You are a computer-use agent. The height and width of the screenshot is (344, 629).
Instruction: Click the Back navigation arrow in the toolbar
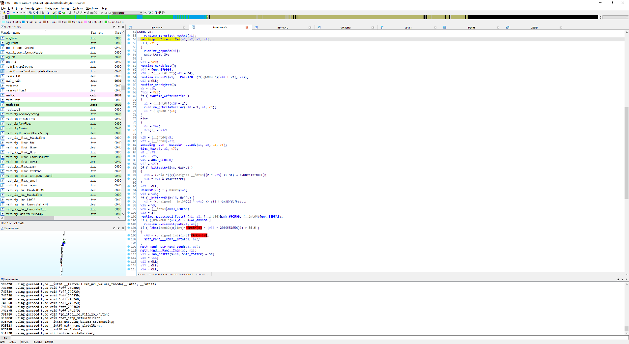point(14,13)
